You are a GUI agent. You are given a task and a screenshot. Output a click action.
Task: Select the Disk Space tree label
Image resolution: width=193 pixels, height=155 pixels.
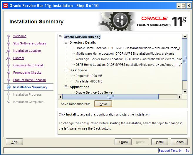click(78, 70)
